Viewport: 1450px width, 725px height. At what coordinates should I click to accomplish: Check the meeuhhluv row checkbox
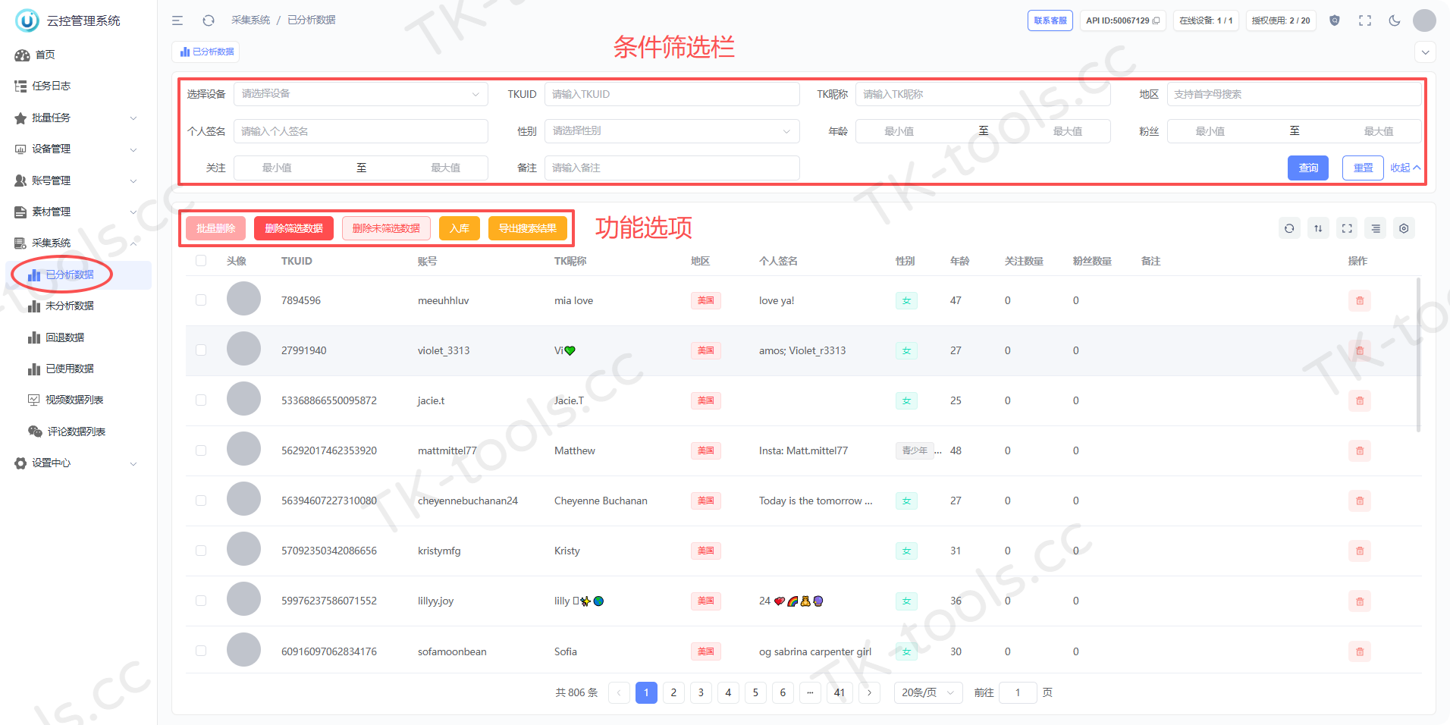pyautogui.click(x=201, y=300)
